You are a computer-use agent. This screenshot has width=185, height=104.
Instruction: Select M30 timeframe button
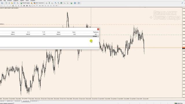pyautogui.click(x=42, y=6)
